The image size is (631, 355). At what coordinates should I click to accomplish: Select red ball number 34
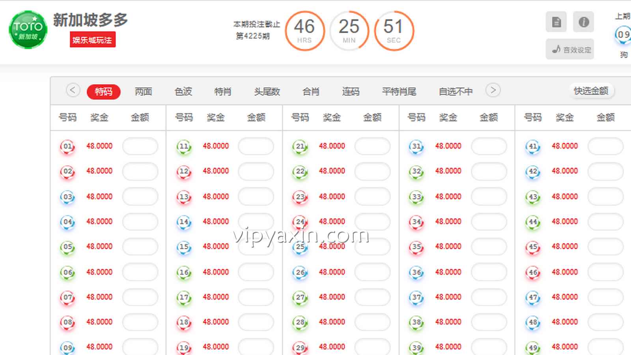pyautogui.click(x=416, y=222)
